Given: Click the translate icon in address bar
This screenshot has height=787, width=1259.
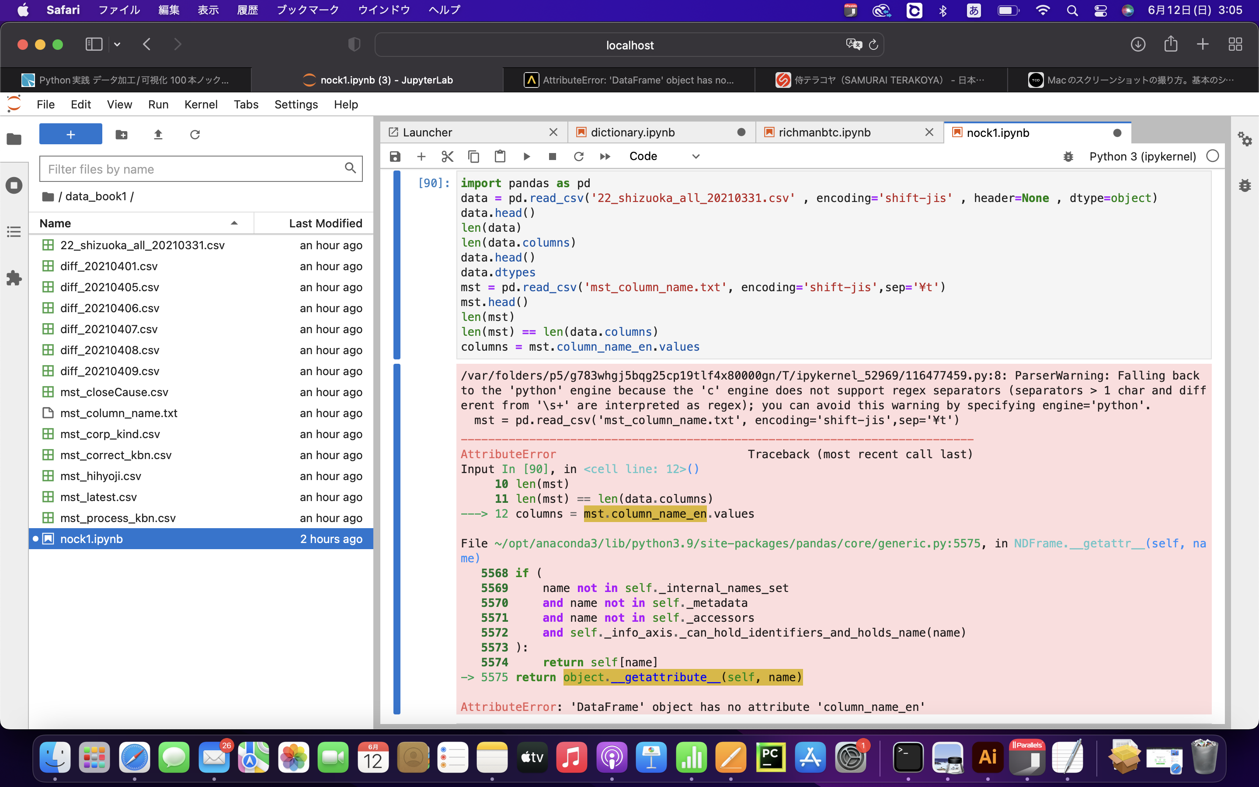Looking at the screenshot, I should click(854, 44).
